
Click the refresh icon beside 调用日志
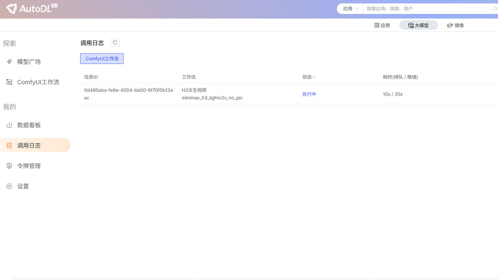pos(115,43)
